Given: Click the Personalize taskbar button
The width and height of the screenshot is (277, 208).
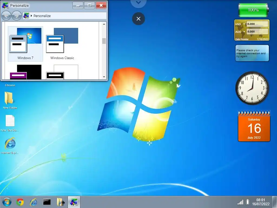Looking at the screenshot, I should pos(74,202).
